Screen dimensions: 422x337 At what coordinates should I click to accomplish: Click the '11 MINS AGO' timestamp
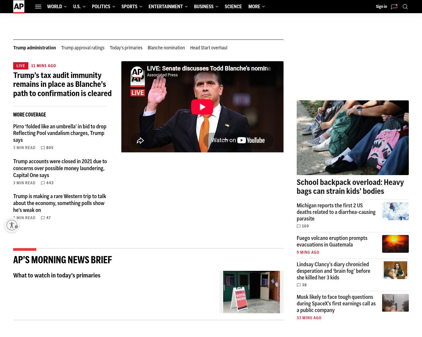coord(44,66)
